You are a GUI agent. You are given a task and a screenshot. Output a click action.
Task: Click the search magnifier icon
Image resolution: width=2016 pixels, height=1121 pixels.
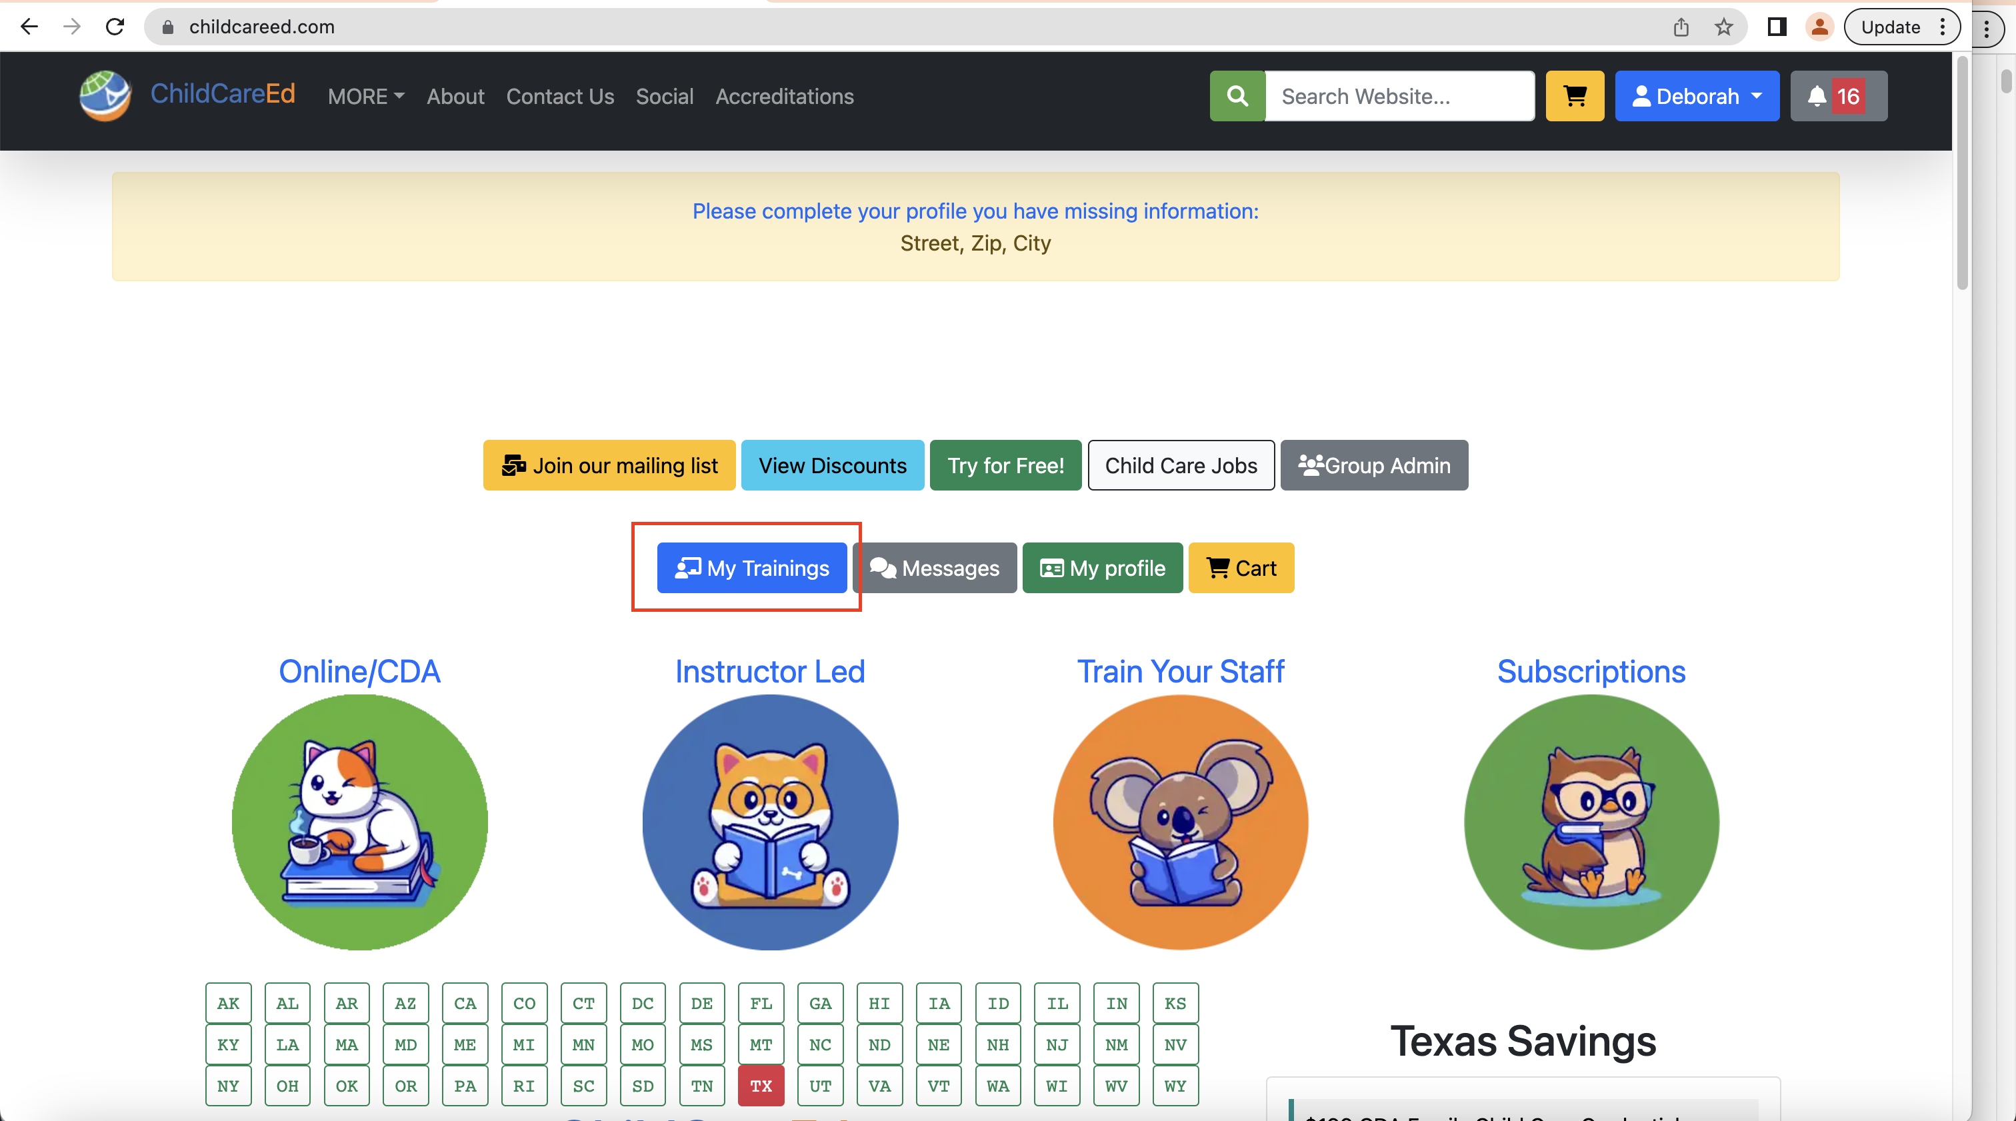click(1236, 95)
